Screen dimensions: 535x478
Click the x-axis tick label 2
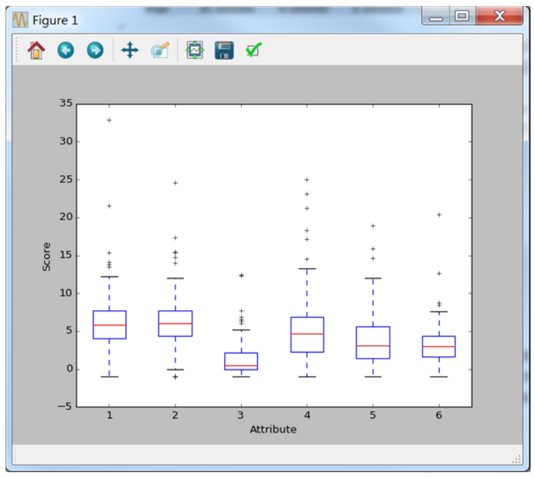pyautogui.click(x=175, y=416)
